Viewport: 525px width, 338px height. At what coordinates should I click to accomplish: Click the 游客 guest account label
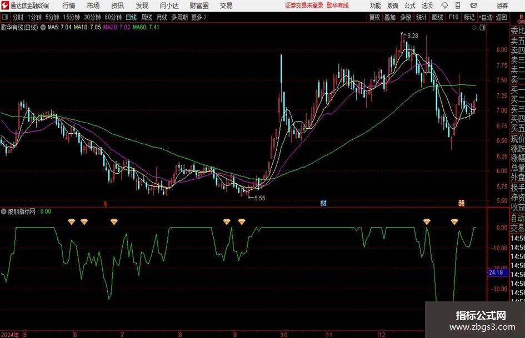(x=502, y=6)
